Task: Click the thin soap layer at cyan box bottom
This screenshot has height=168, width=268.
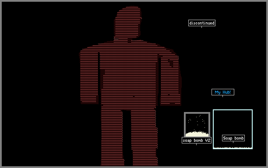Action: (x=233, y=148)
